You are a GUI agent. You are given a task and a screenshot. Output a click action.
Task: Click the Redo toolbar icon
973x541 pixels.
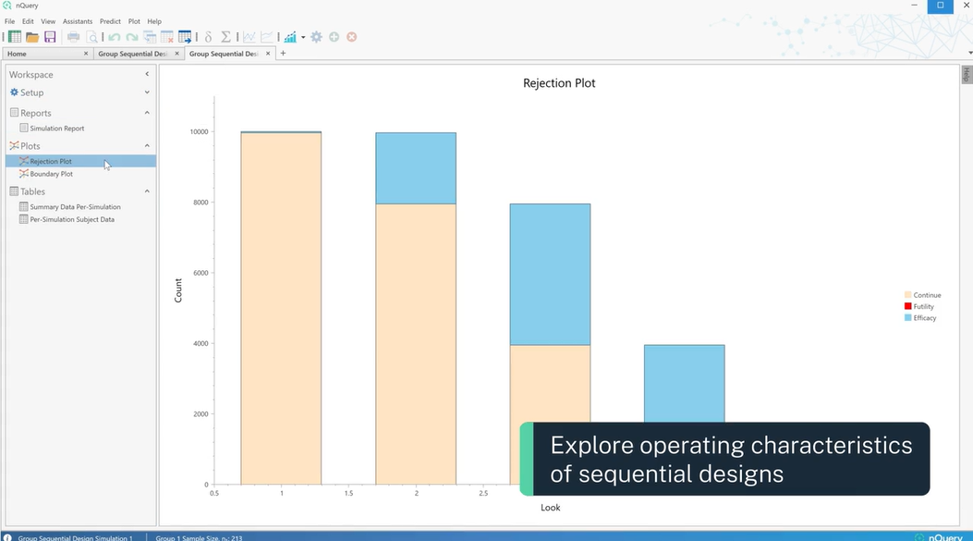[x=130, y=36]
